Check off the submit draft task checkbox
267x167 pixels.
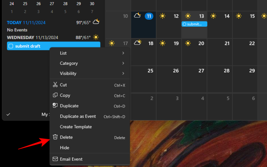(x=11, y=46)
